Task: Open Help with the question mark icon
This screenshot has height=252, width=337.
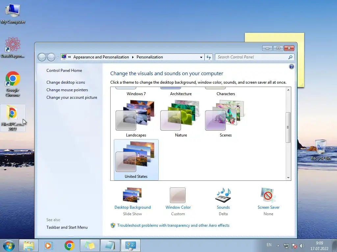Action: tap(292, 67)
